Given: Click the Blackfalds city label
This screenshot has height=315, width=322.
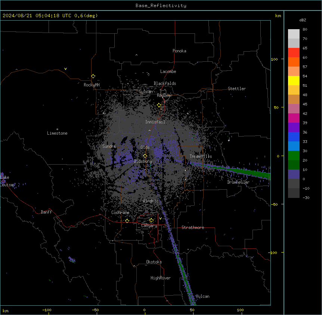Looking at the screenshot, I should click(165, 83).
